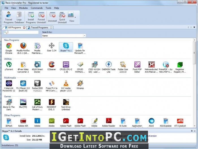Image resolution: width=198 pixels, height=149 pixels.
Task: Select the Skype 6.1 program icon
Action: pos(66,47)
